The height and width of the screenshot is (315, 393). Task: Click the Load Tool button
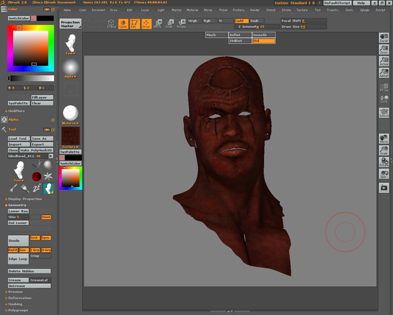pos(18,139)
